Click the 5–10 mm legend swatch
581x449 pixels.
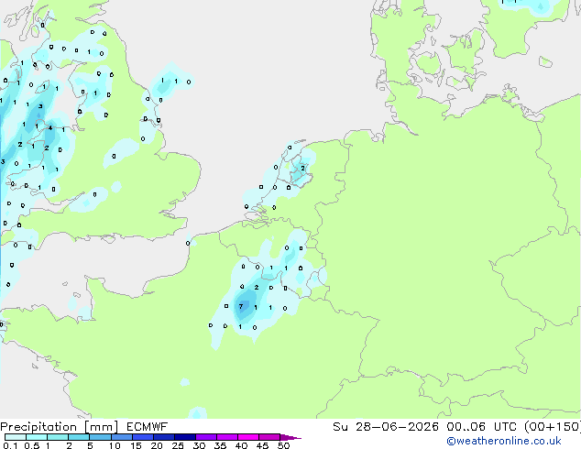tap(100, 437)
